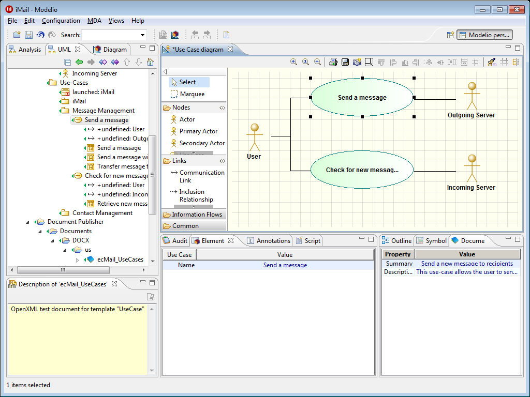Open the Search dropdown arrow
This screenshot has width=530, height=397.
click(143, 35)
